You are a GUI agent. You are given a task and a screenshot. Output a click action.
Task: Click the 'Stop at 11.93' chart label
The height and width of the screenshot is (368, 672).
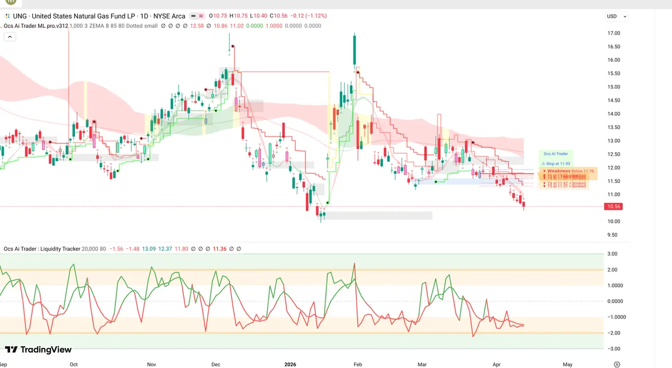pos(555,163)
